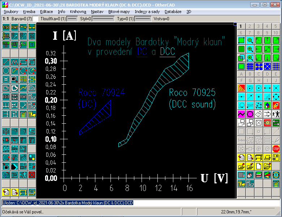The width and height of the screenshot is (282, 217).
Task: Click the white Barva color swatch
Action: click(x=35, y=19)
